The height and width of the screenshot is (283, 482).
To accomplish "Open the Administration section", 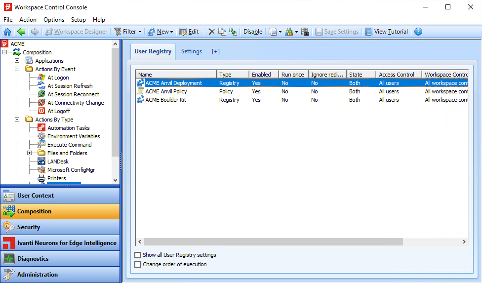I will click(x=60, y=275).
